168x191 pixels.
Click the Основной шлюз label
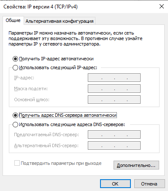point(32,100)
